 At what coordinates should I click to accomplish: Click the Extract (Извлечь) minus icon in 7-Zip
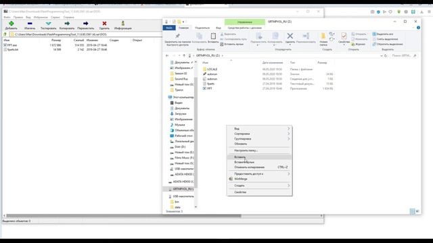pyautogui.click(x=30, y=24)
